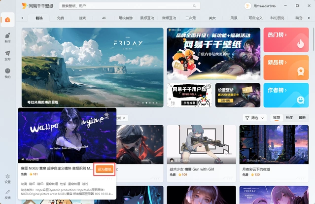
Task: Open the home icon in left sidebar
Action: pos(7,19)
